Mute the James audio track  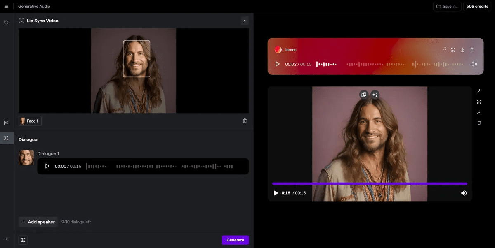[x=474, y=64]
